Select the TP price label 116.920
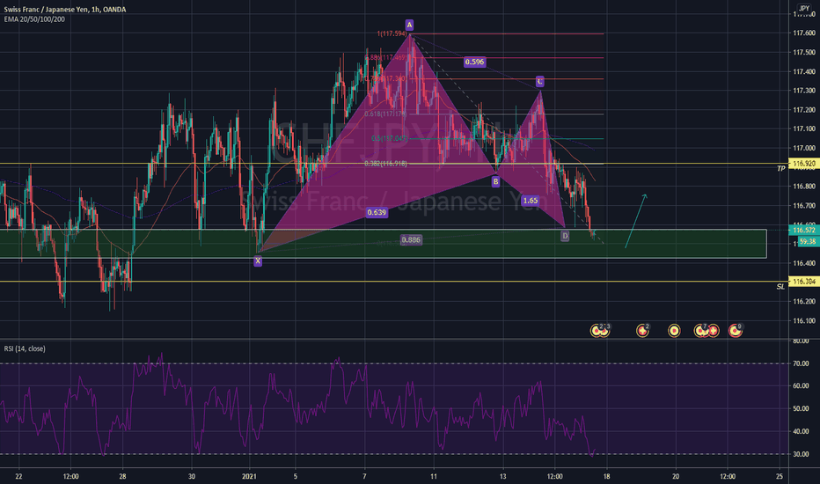This screenshot has width=820, height=484. point(804,164)
